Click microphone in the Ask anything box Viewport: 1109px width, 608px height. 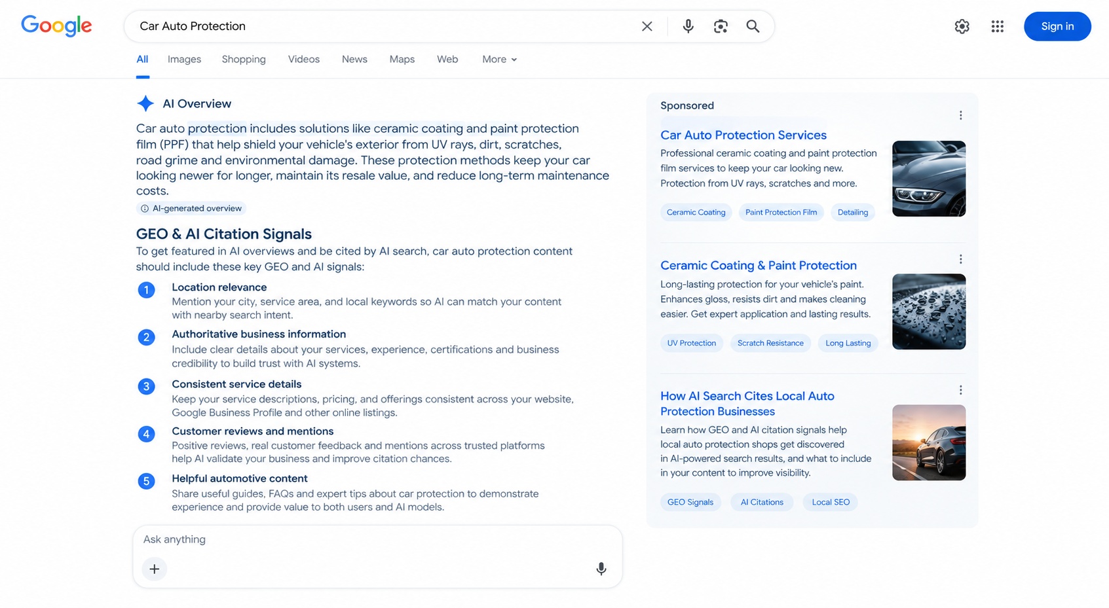(x=601, y=569)
